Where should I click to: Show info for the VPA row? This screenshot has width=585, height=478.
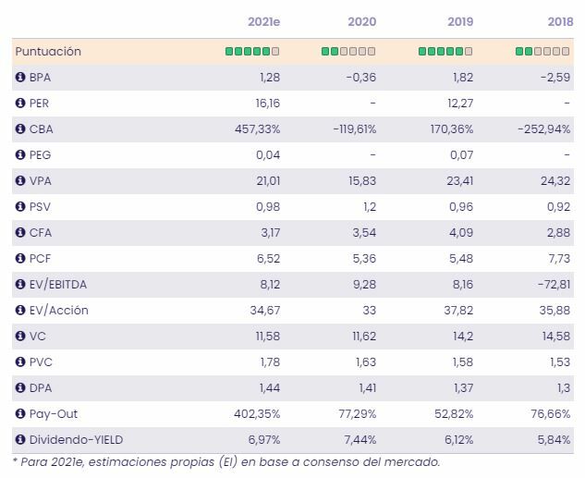[x=19, y=181]
